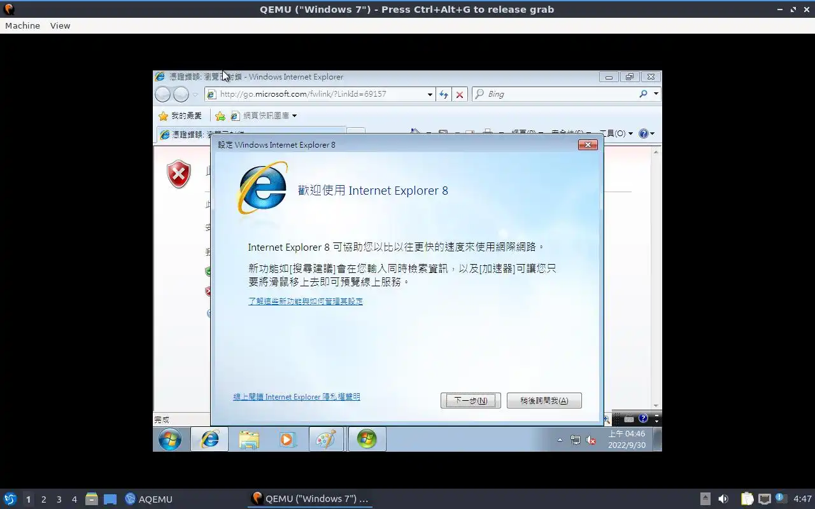Click the red Stop loading button
The width and height of the screenshot is (815, 509).
[460, 94]
